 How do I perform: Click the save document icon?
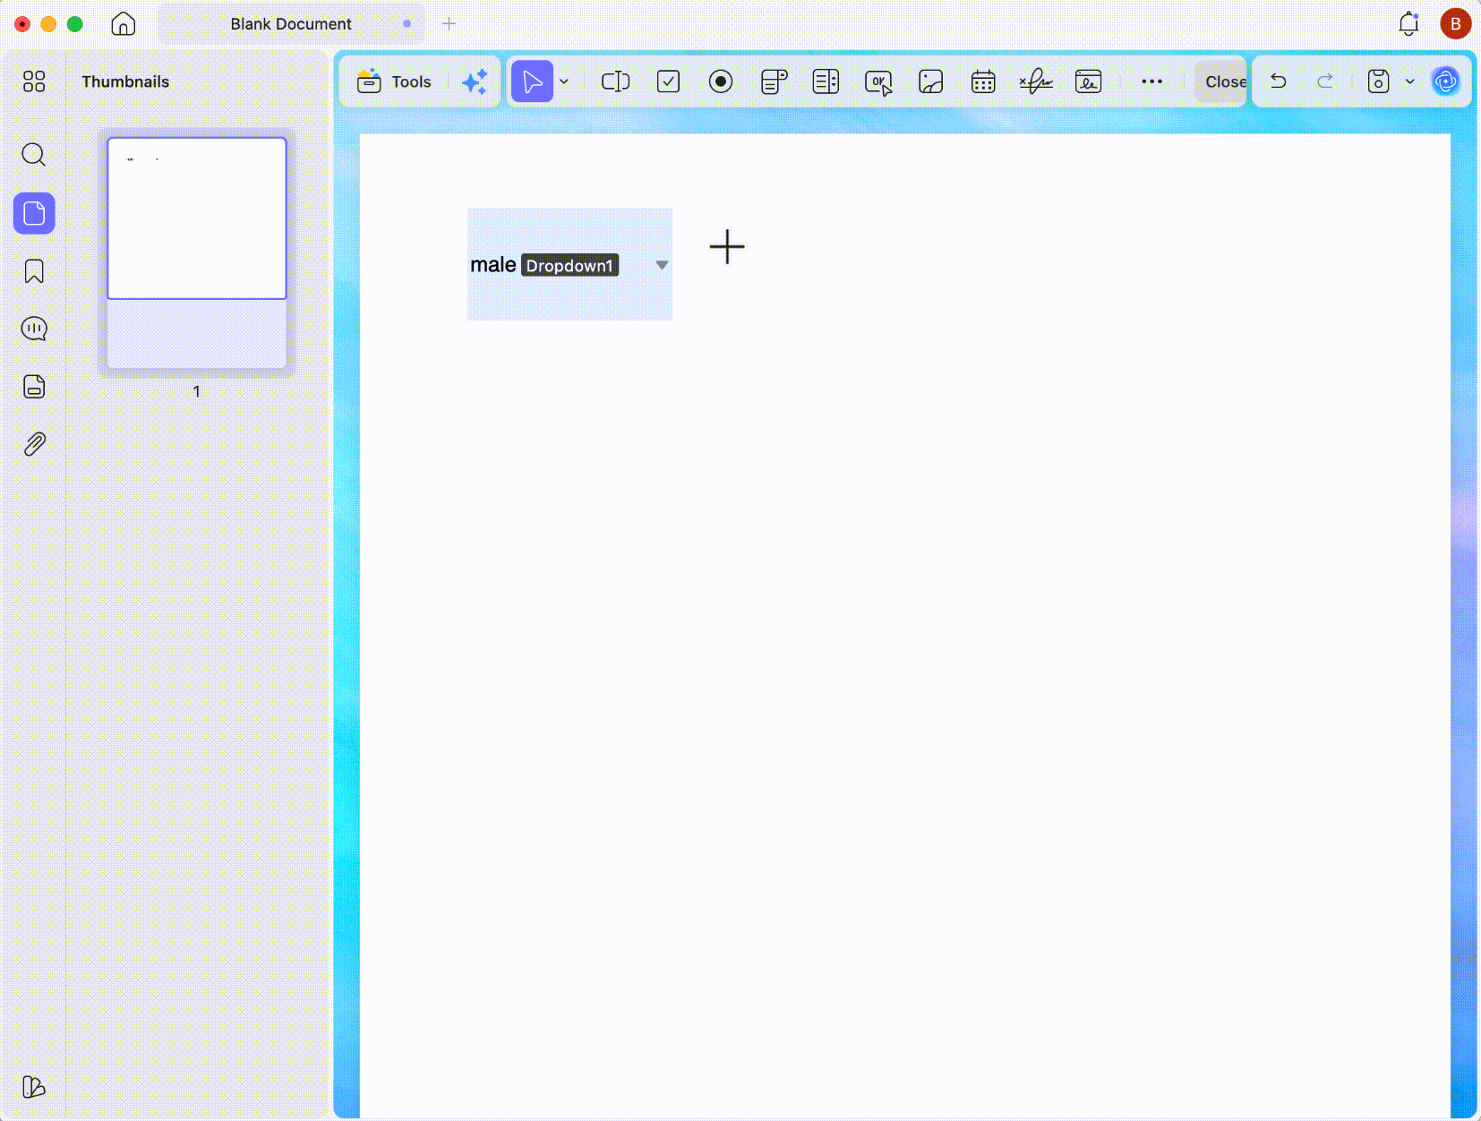pyautogui.click(x=1379, y=81)
